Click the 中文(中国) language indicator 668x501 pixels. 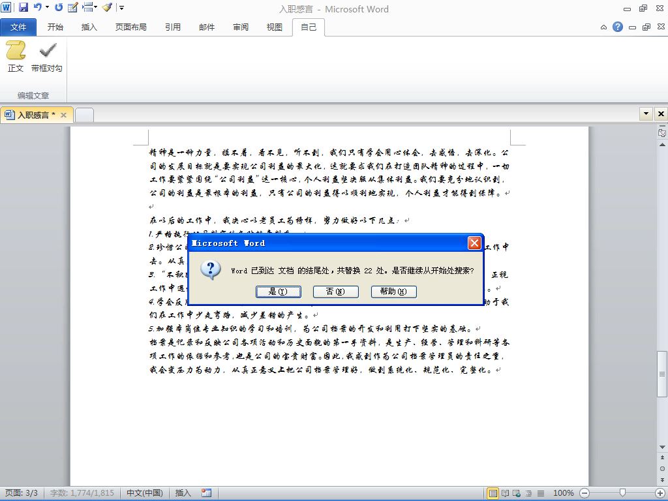tap(145, 493)
